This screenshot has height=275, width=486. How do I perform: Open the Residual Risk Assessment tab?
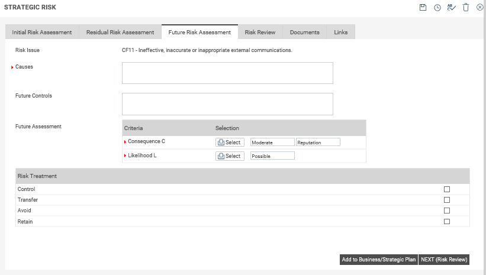120,32
